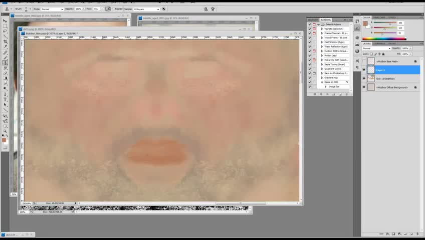Switch to the Styles tab
This screenshot has width=425, height=240.
pos(391,17)
